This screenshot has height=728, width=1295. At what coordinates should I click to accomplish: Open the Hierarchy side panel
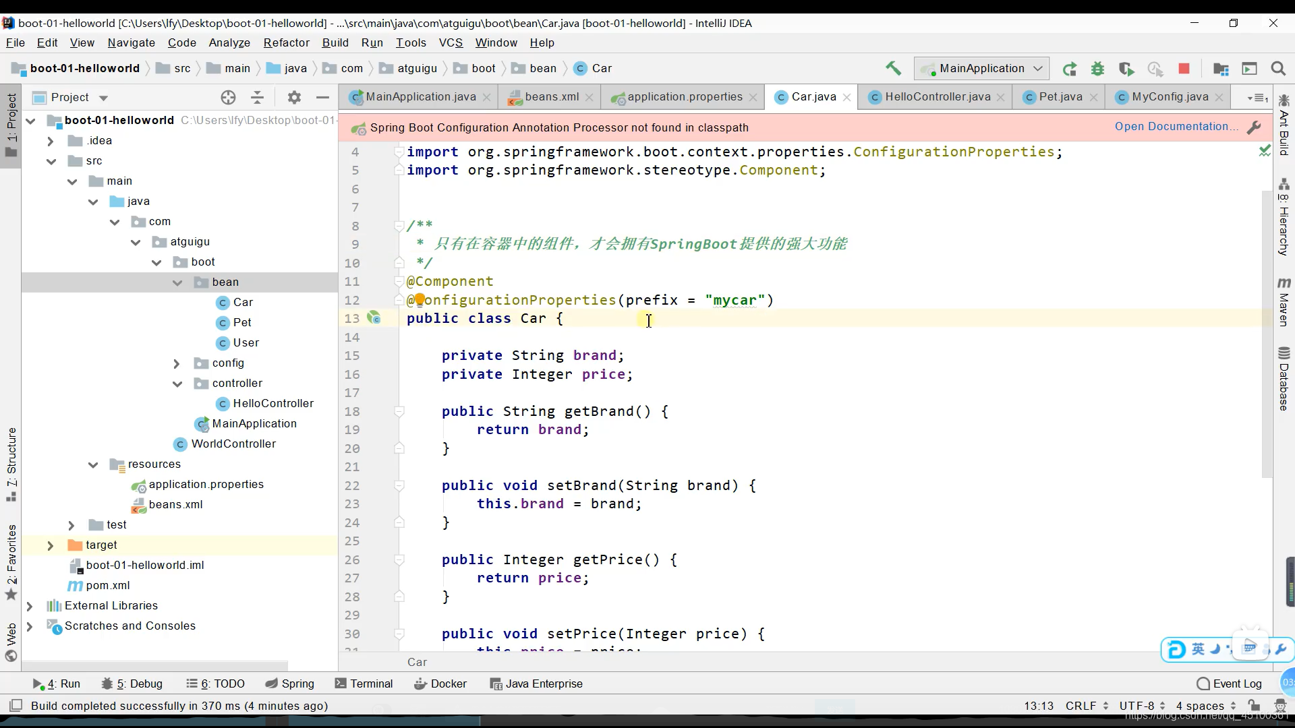[x=1284, y=217]
